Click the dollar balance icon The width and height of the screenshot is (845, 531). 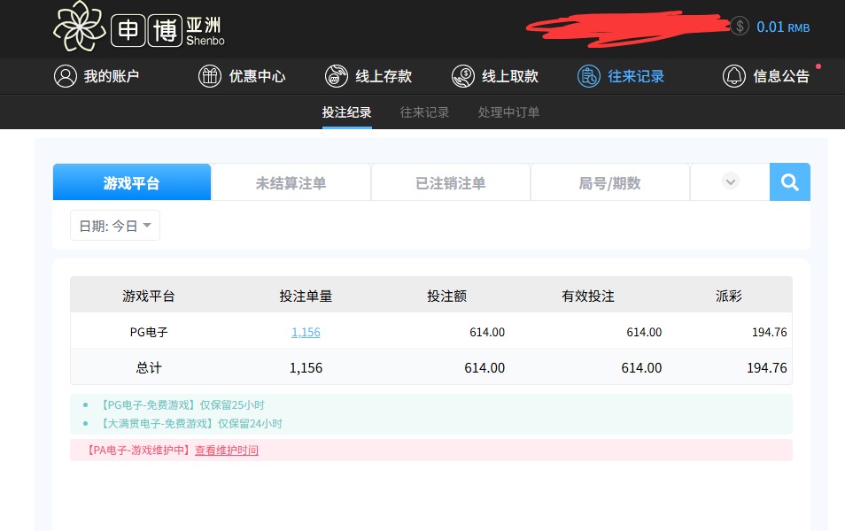(740, 27)
